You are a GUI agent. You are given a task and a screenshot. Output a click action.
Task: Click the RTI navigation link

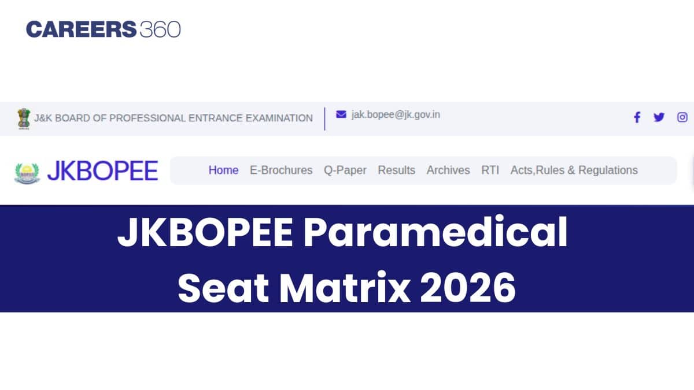[490, 170]
